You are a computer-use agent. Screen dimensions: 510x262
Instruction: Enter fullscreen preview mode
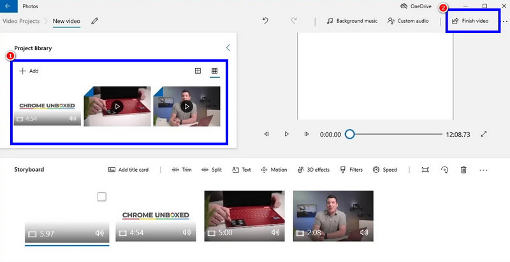coord(484,134)
